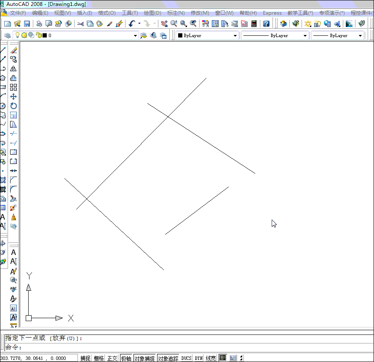Toggle 捕捉 snap mode
The height and width of the screenshot is (362, 374).
[85, 358]
